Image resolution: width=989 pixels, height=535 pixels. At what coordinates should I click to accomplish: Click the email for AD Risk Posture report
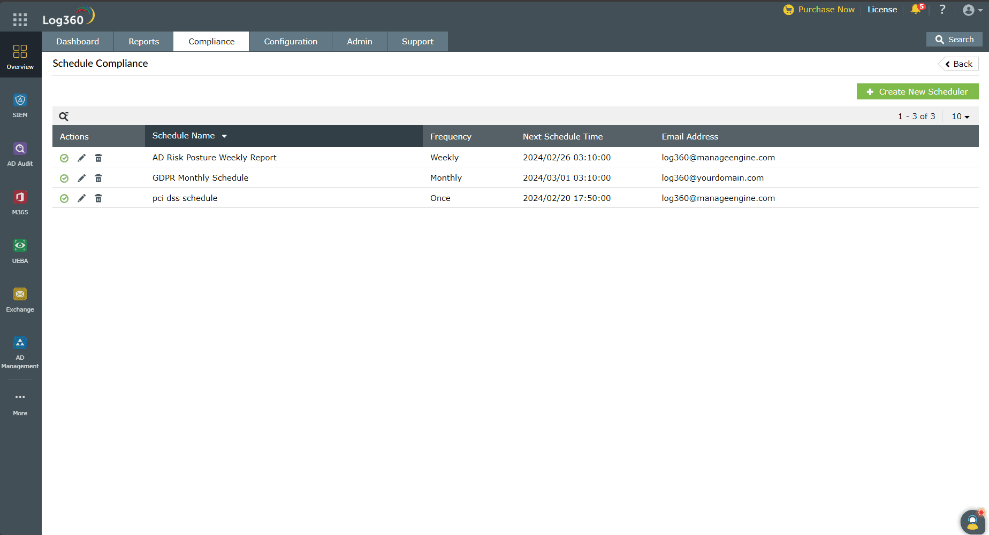click(718, 158)
